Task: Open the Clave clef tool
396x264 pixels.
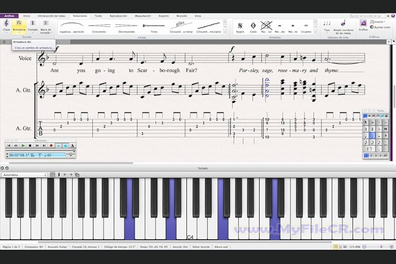Action: click(x=6, y=26)
